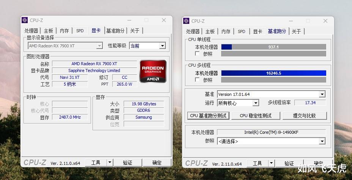
Task: Click Intel(R) Core(TM) i9-14900KF processor field
Action: coord(272,132)
